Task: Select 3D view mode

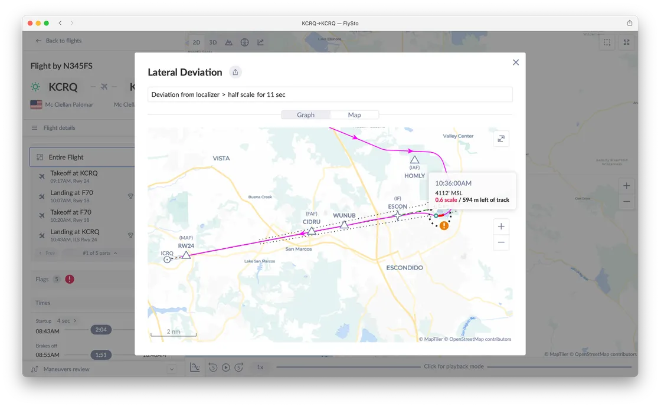Action: click(213, 42)
